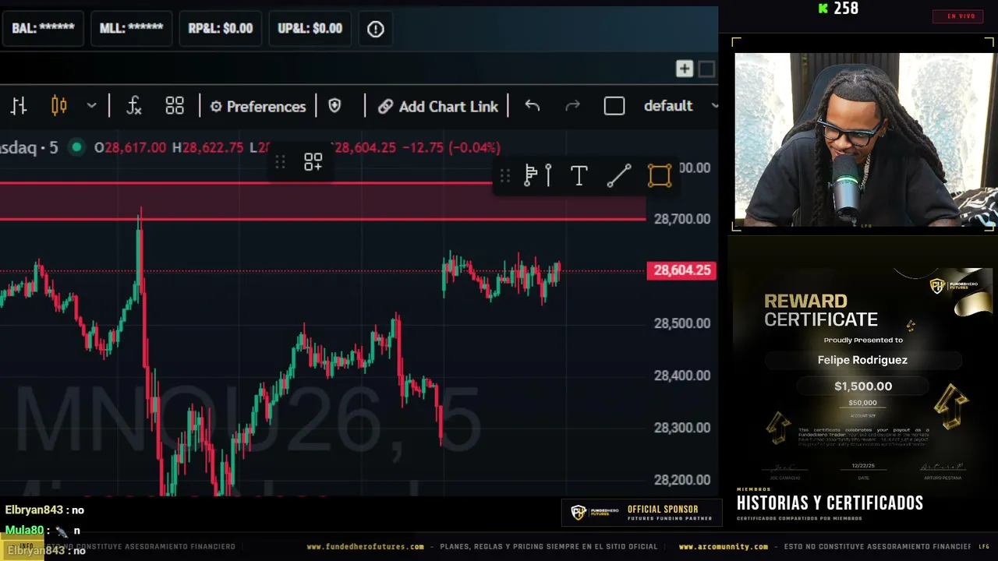Toggle the fullscreen rectangle icon
The width and height of the screenshot is (998, 561).
pos(614,106)
